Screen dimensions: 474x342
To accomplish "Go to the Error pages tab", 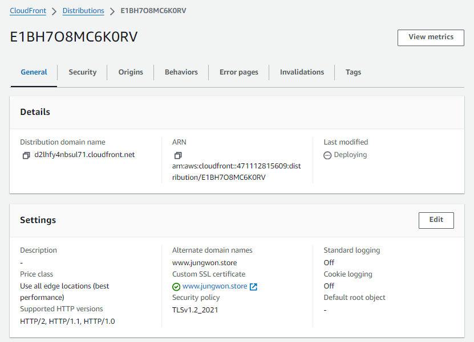I will [239, 72].
